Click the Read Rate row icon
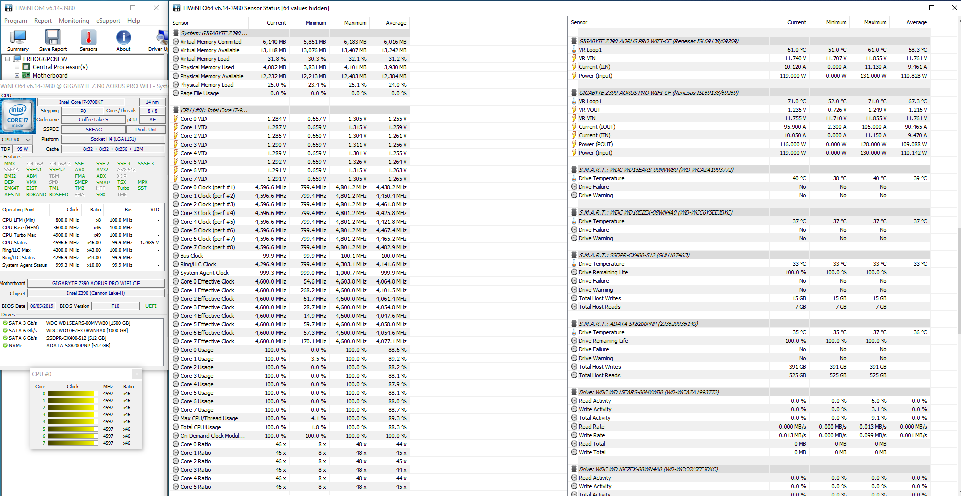This screenshot has height=496, width=961. pyautogui.click(x=574, y=427)
